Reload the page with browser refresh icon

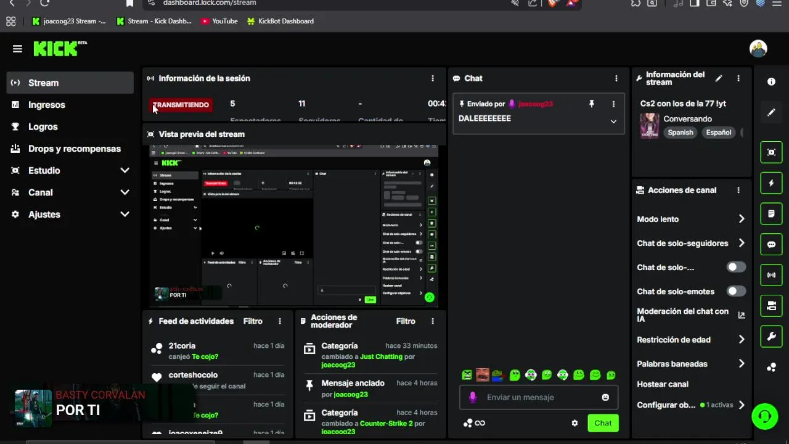click(44, 3)
